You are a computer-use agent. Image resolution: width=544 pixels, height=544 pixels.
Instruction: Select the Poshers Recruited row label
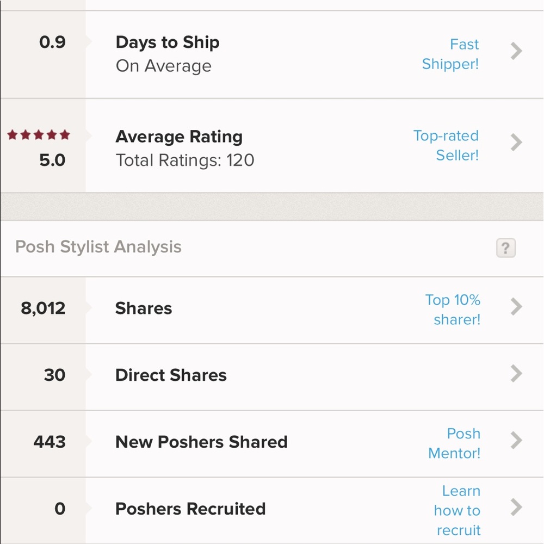tap(190, 509)
